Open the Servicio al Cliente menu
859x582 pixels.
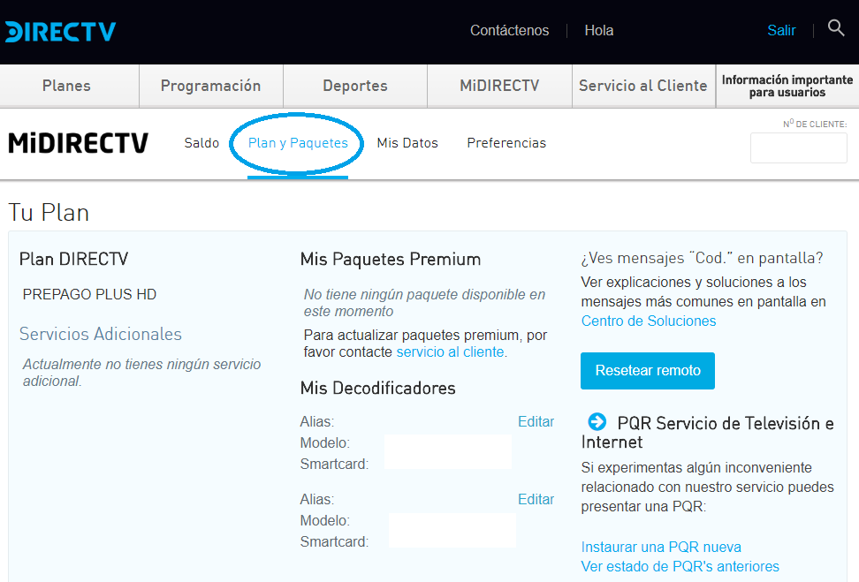643,86
